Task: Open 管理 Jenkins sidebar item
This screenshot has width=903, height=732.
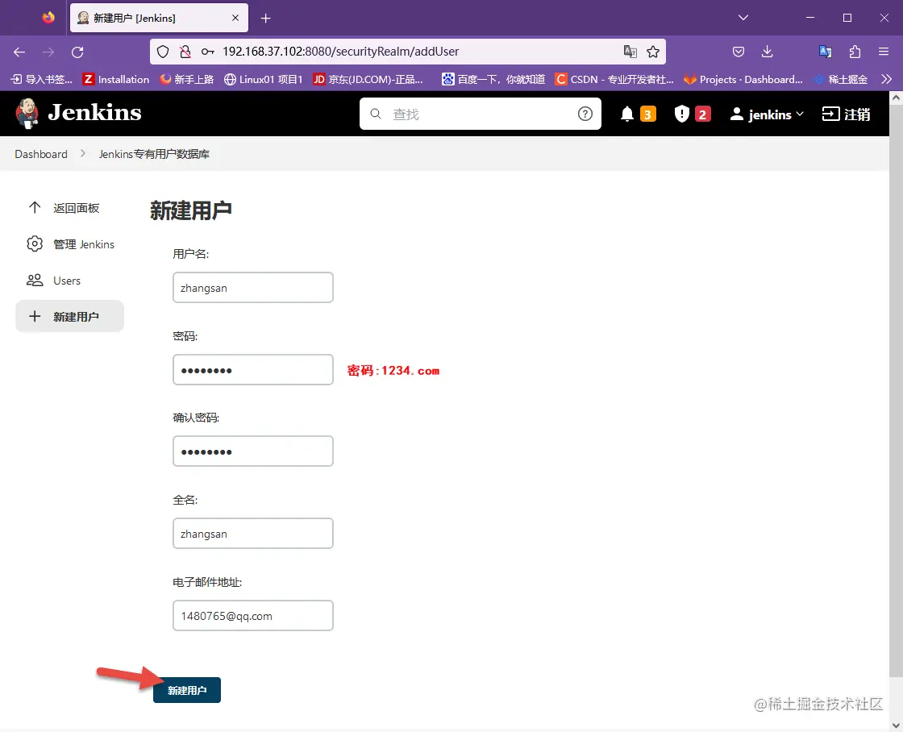Action: (x=69, y=244)
